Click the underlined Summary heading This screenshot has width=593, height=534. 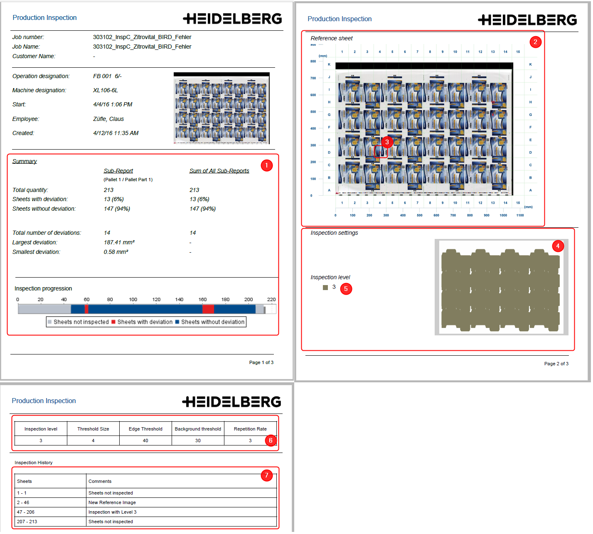25,161
